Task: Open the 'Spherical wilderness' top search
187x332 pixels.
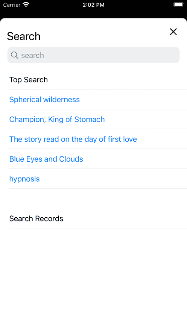Action: (x=44, y=100)
